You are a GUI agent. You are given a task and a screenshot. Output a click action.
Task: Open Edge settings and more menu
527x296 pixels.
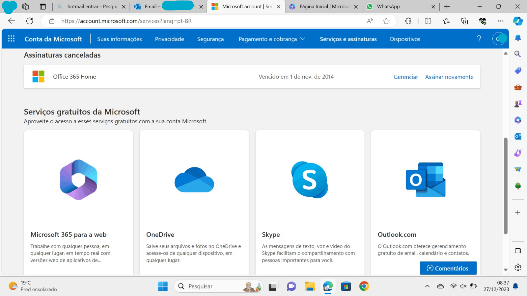(x=501, y=21)
